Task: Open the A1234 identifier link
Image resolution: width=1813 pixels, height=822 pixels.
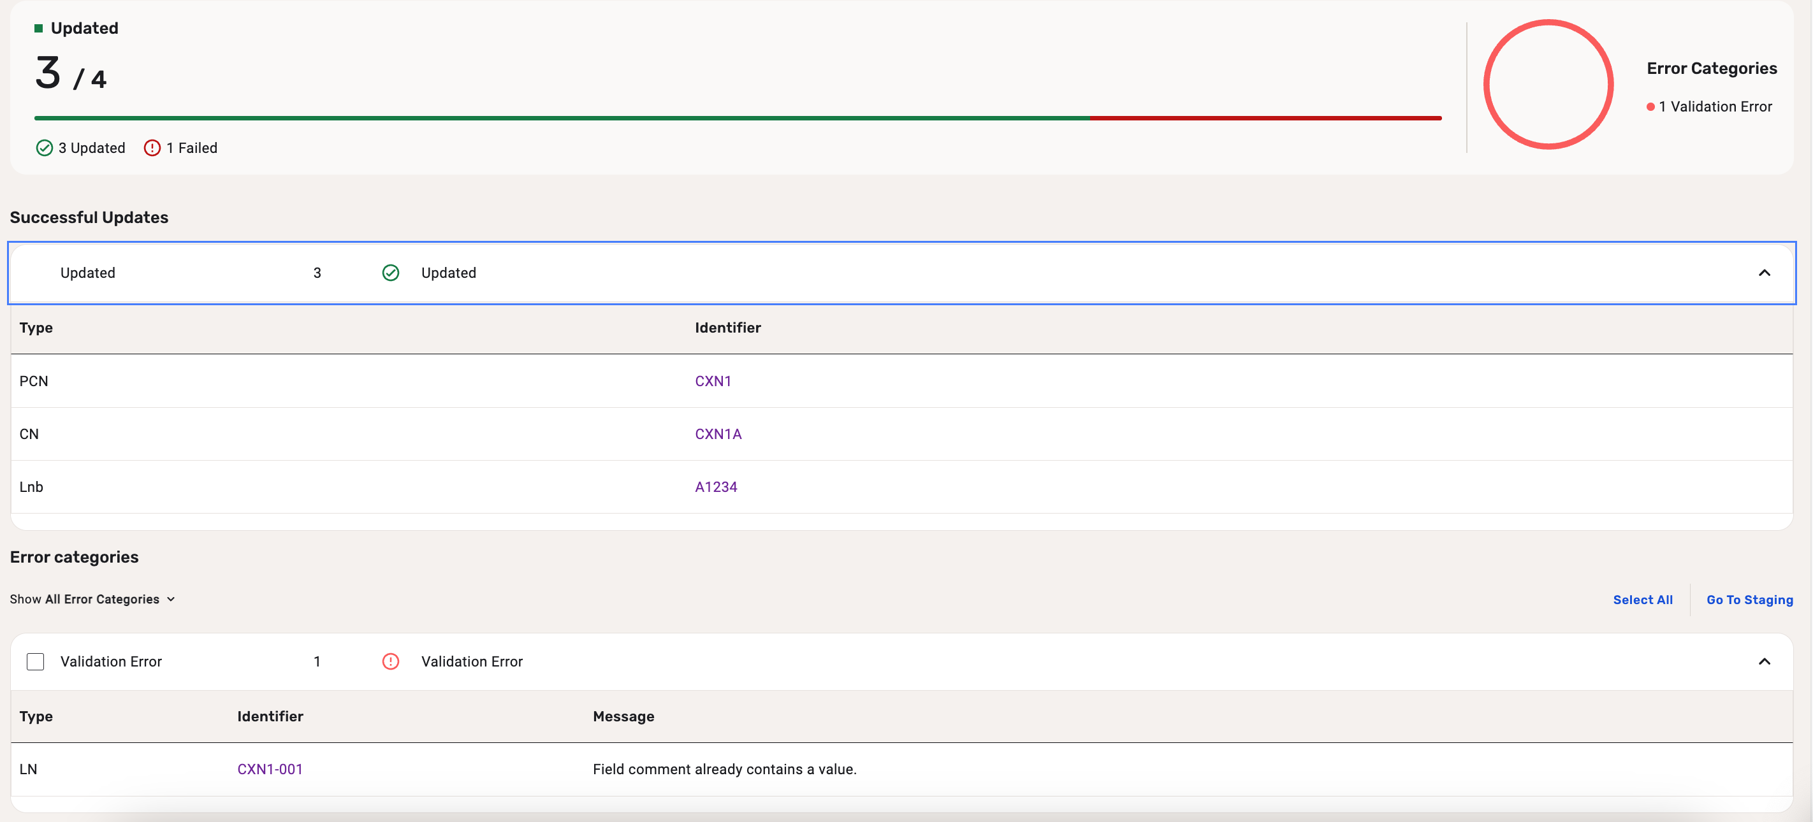Action: [x=716, y=487]
